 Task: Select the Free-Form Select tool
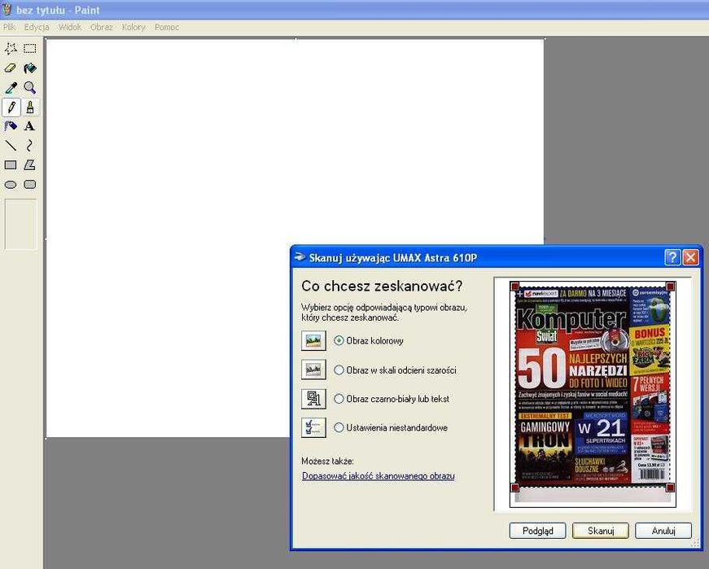[11, 48]
